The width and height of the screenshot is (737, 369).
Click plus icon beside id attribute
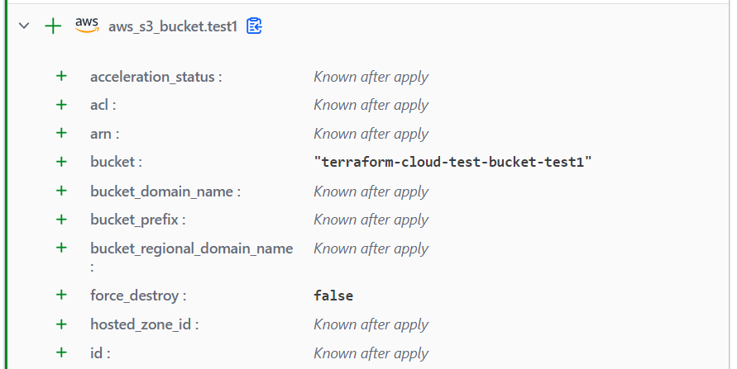61,352
